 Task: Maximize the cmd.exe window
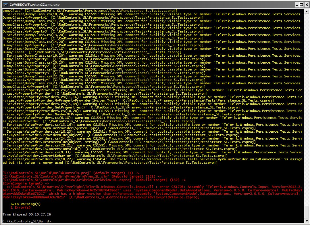[x=301, y=5]
